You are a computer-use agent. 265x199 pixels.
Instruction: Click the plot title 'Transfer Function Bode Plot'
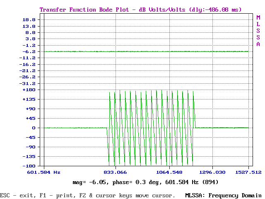84,10
